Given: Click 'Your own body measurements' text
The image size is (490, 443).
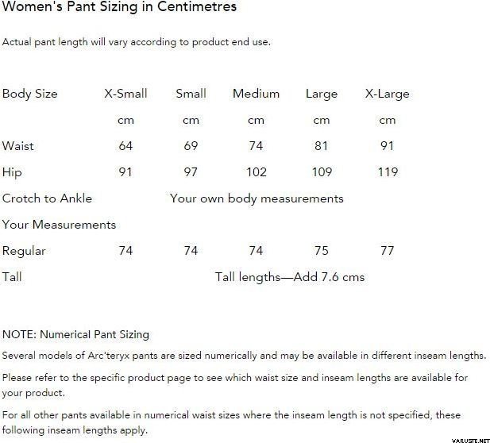Looking at the screenshot, I should [257, 198].
